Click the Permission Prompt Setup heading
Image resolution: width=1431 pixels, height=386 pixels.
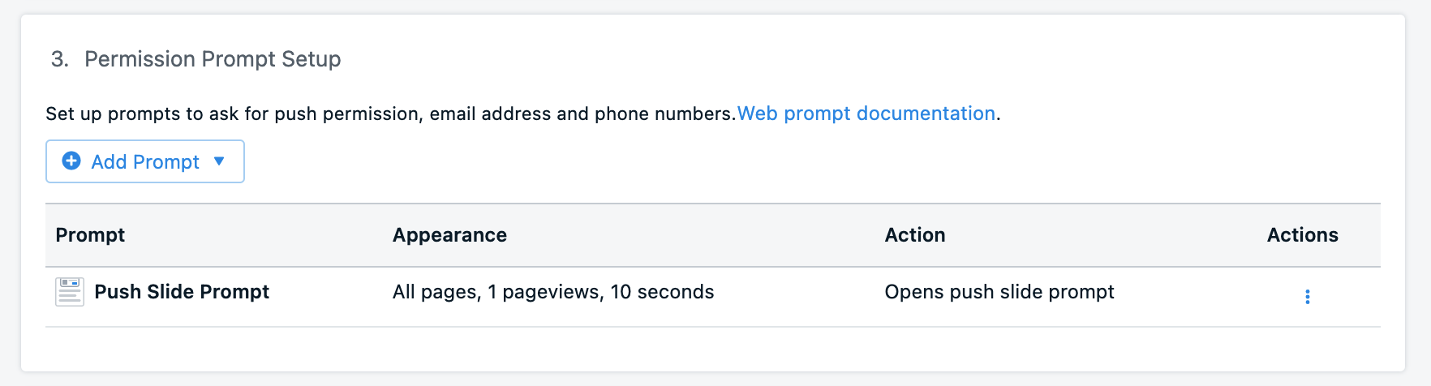point(213,59)
